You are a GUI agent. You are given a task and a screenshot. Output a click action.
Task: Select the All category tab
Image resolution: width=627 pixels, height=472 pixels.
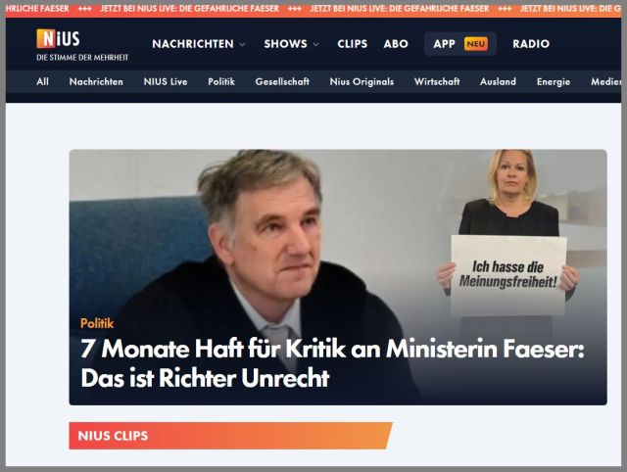click(x=42, y=81)
